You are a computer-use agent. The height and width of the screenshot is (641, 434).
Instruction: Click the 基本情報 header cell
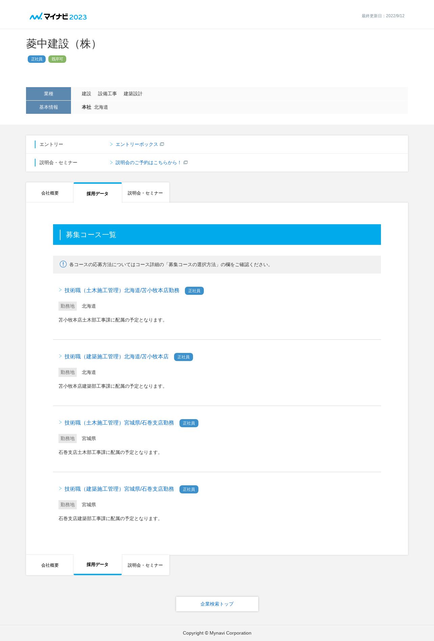[x=48, y=107]
